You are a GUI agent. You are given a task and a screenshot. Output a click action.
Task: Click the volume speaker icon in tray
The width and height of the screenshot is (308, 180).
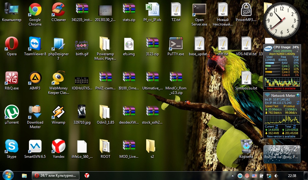pos(276,175)
